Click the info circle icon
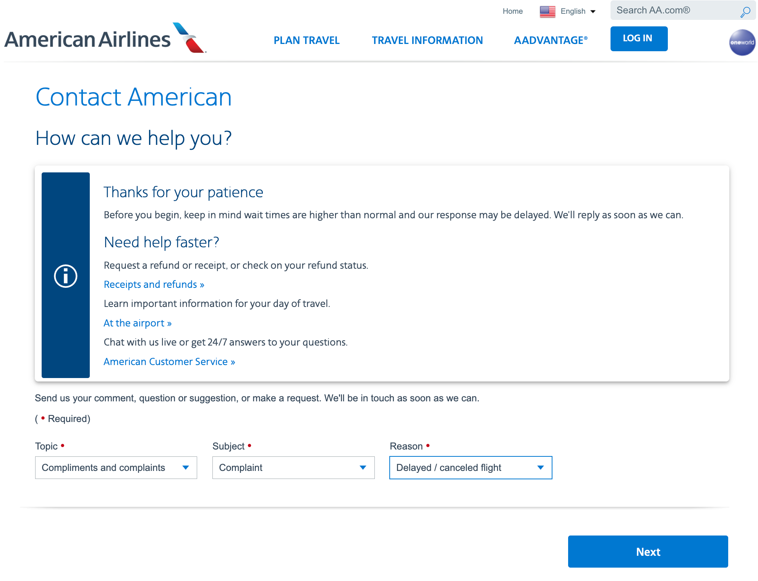Screen dimensions: 758x581 click(66, 276)
